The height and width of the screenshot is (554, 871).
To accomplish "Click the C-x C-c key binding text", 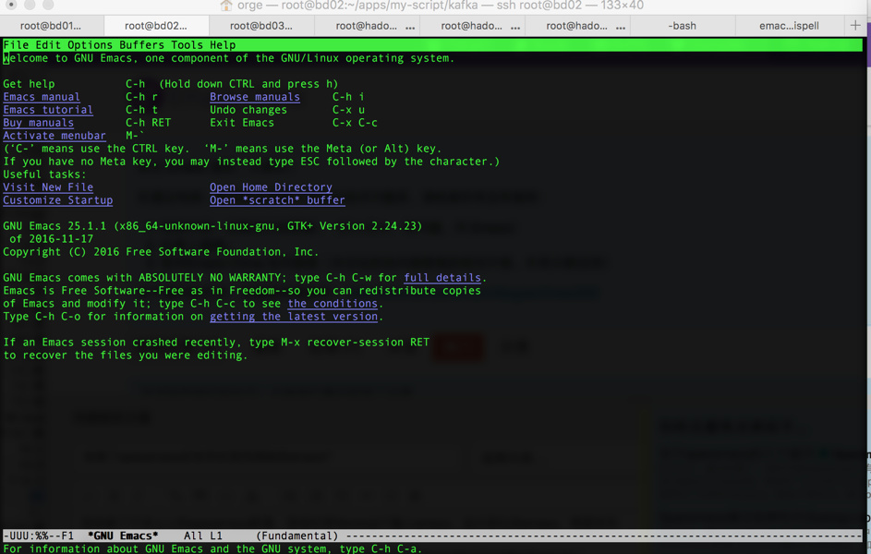I will (x=355, y=123).
